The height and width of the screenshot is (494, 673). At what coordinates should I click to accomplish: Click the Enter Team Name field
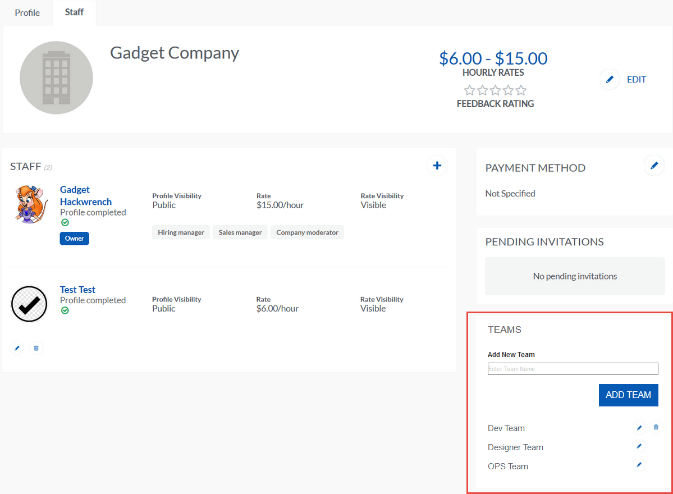tap(573, 369)
